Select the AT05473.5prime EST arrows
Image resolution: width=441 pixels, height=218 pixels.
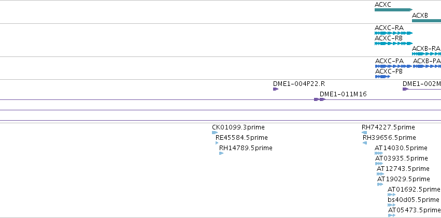coord(392,215)
